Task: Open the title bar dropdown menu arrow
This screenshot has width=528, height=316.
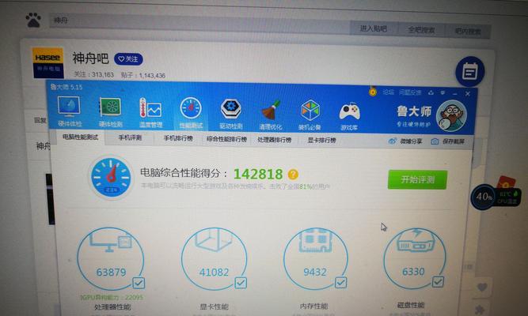Action: 443,93
